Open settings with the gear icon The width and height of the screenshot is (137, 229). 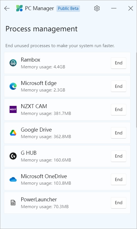point(97,8)
